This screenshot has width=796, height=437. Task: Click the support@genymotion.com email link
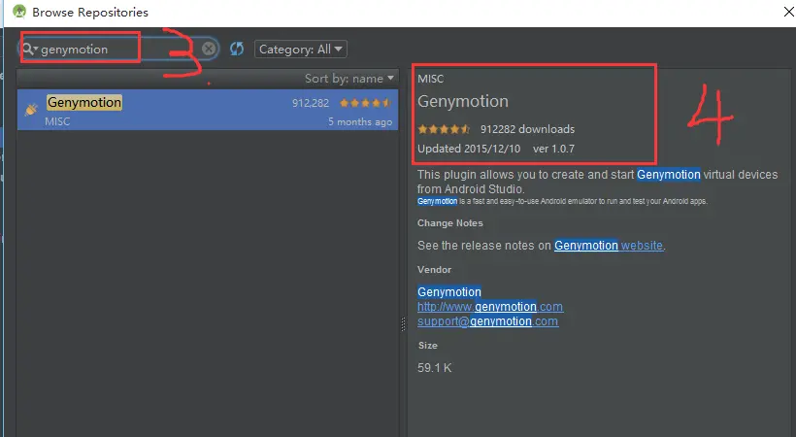pyautogui.click(x=488, y=321)
